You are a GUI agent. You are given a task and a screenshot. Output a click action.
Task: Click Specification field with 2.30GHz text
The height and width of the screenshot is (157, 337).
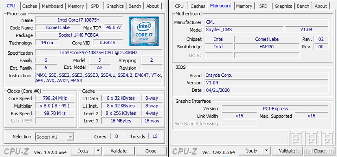click(99, 53)
